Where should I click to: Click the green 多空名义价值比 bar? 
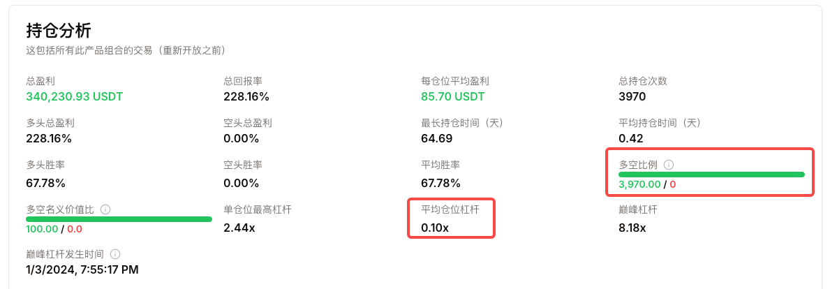(119, 219)
